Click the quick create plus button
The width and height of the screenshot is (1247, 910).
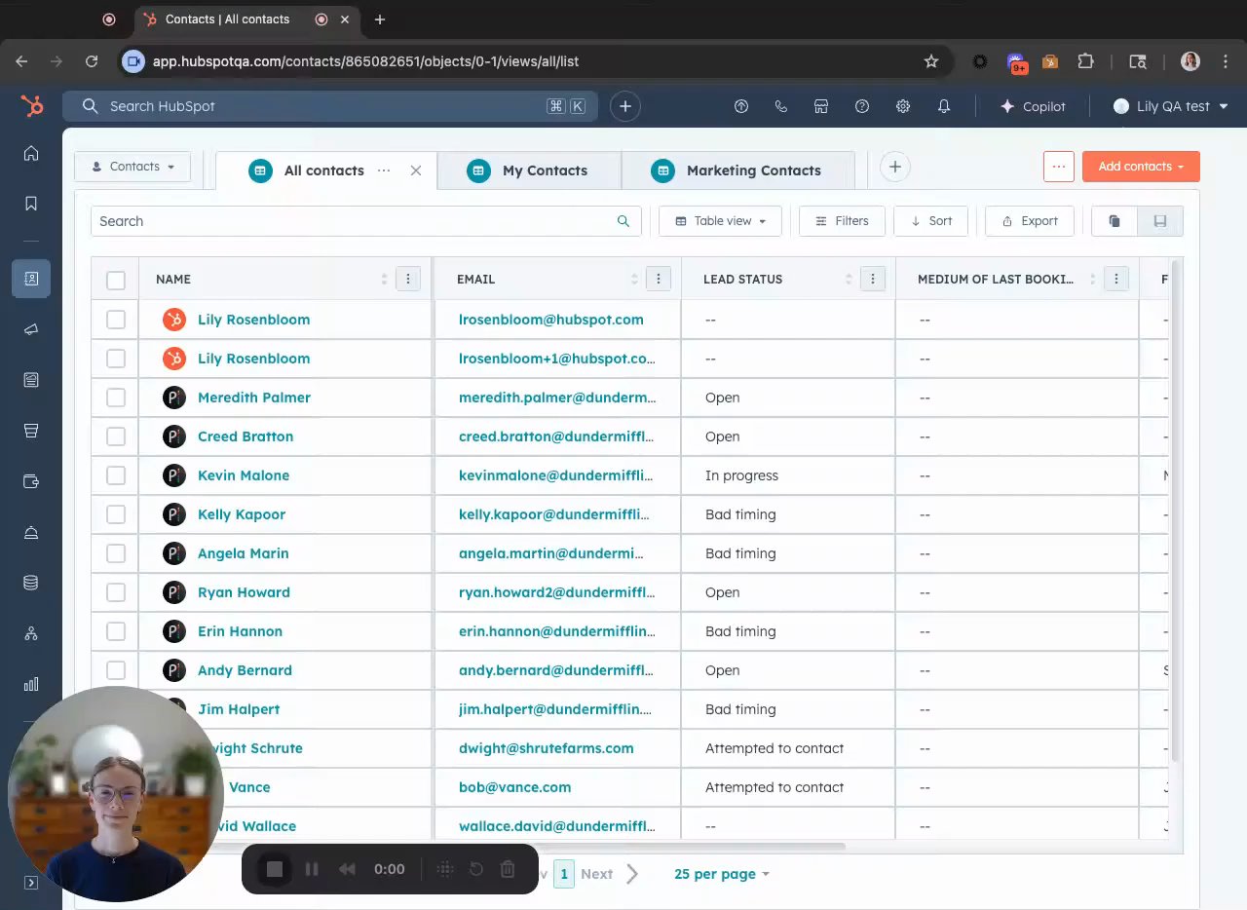(625, 106)
